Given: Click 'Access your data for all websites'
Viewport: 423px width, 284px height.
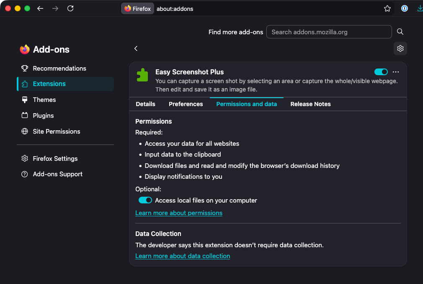Looking at the screenshot, I should coord(192,144).
